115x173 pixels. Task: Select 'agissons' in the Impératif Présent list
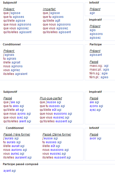coord(96,34)
